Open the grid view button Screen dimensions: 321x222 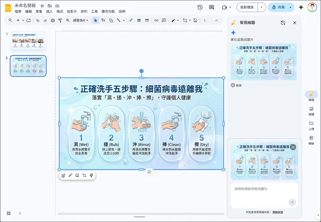pos(9,213)
